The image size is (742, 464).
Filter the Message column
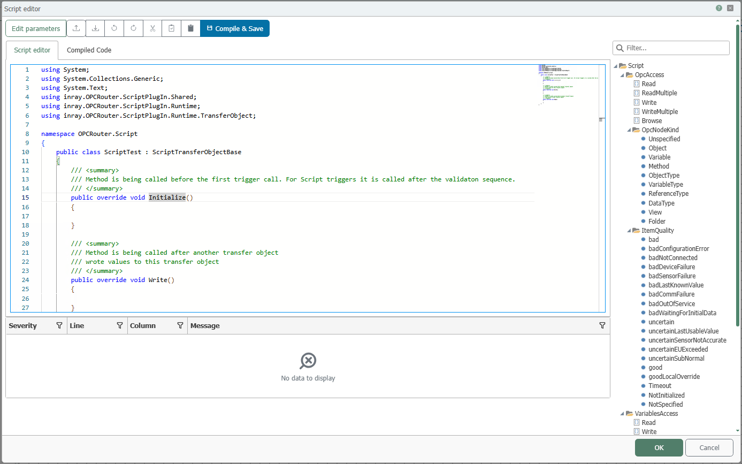(x=602, y=325)
